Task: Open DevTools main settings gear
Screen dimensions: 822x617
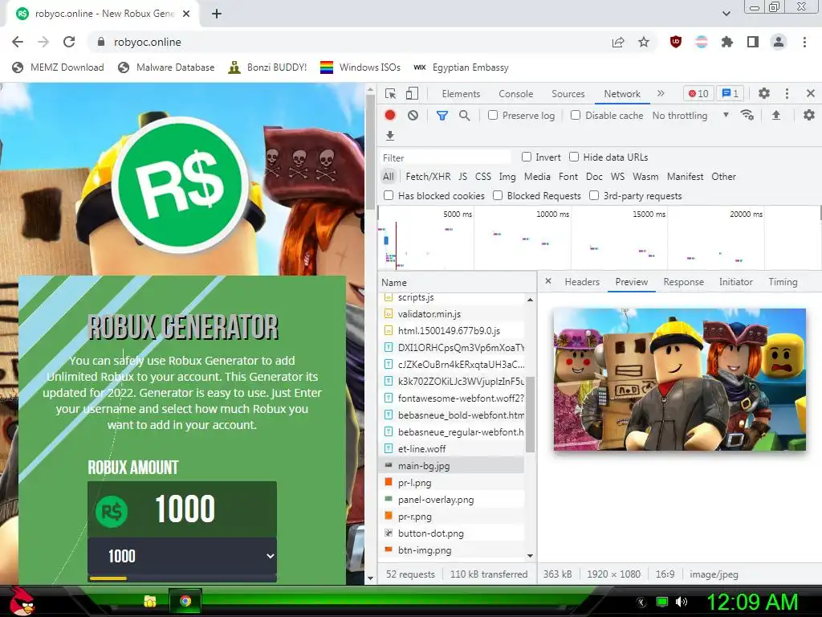Action: [764, 93]
